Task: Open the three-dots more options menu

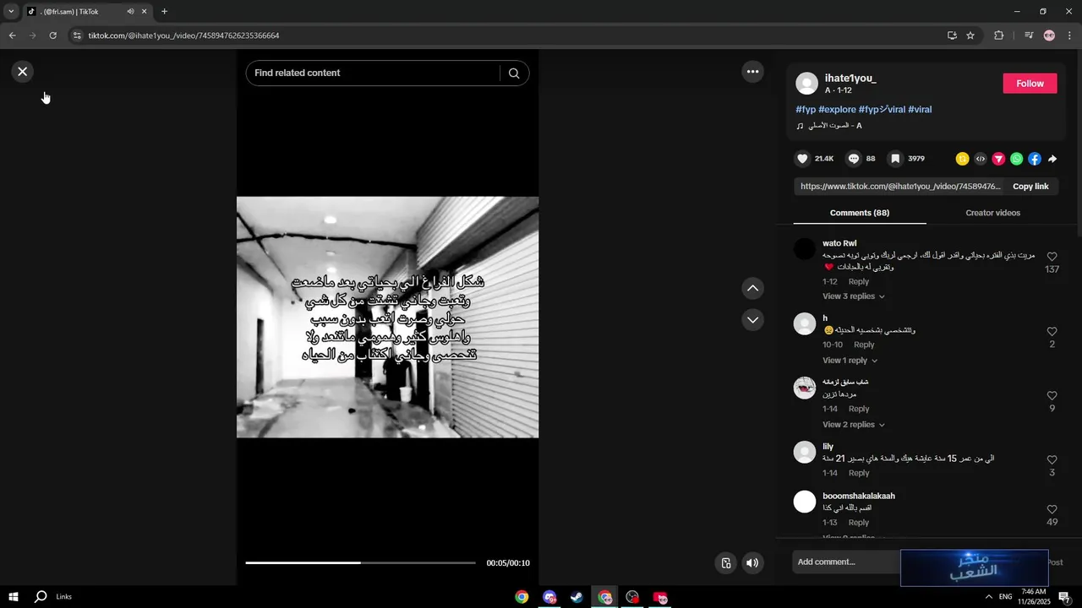Action: [752, 72]
